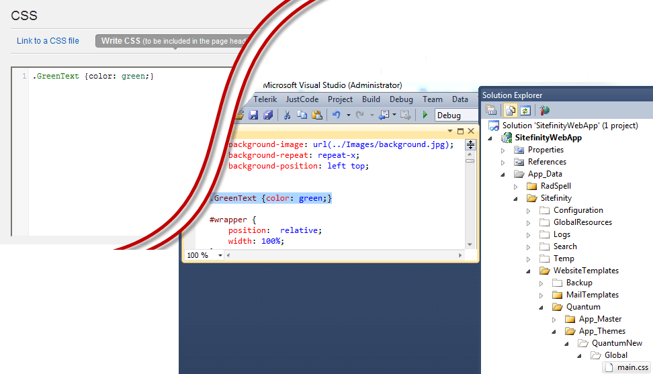Open the Undo history dropdown arrow
This screenshot has height=374, width=653.
(x=348, y=115)
